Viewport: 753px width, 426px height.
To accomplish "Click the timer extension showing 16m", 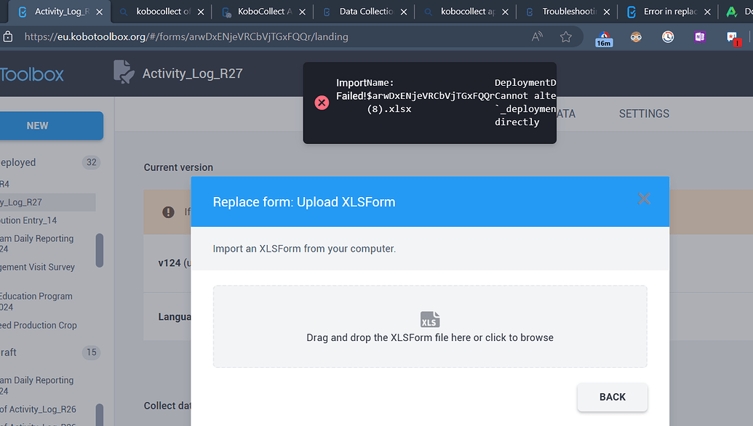I will [604, 37].
